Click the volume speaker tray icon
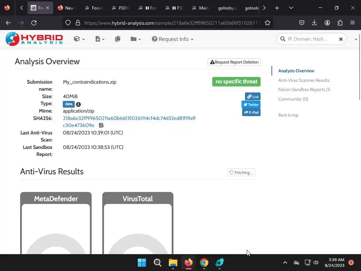Screen dimensions: 361x271 [x=316, y=263]
